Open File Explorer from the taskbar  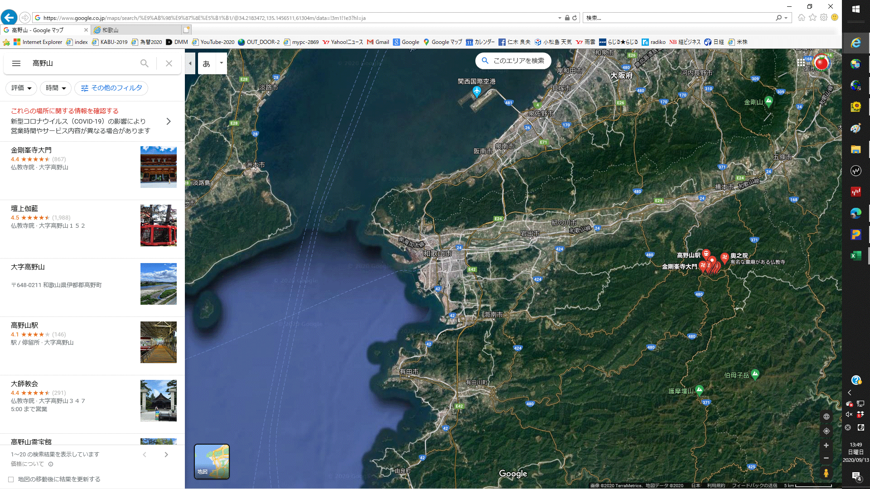(856, 149)
